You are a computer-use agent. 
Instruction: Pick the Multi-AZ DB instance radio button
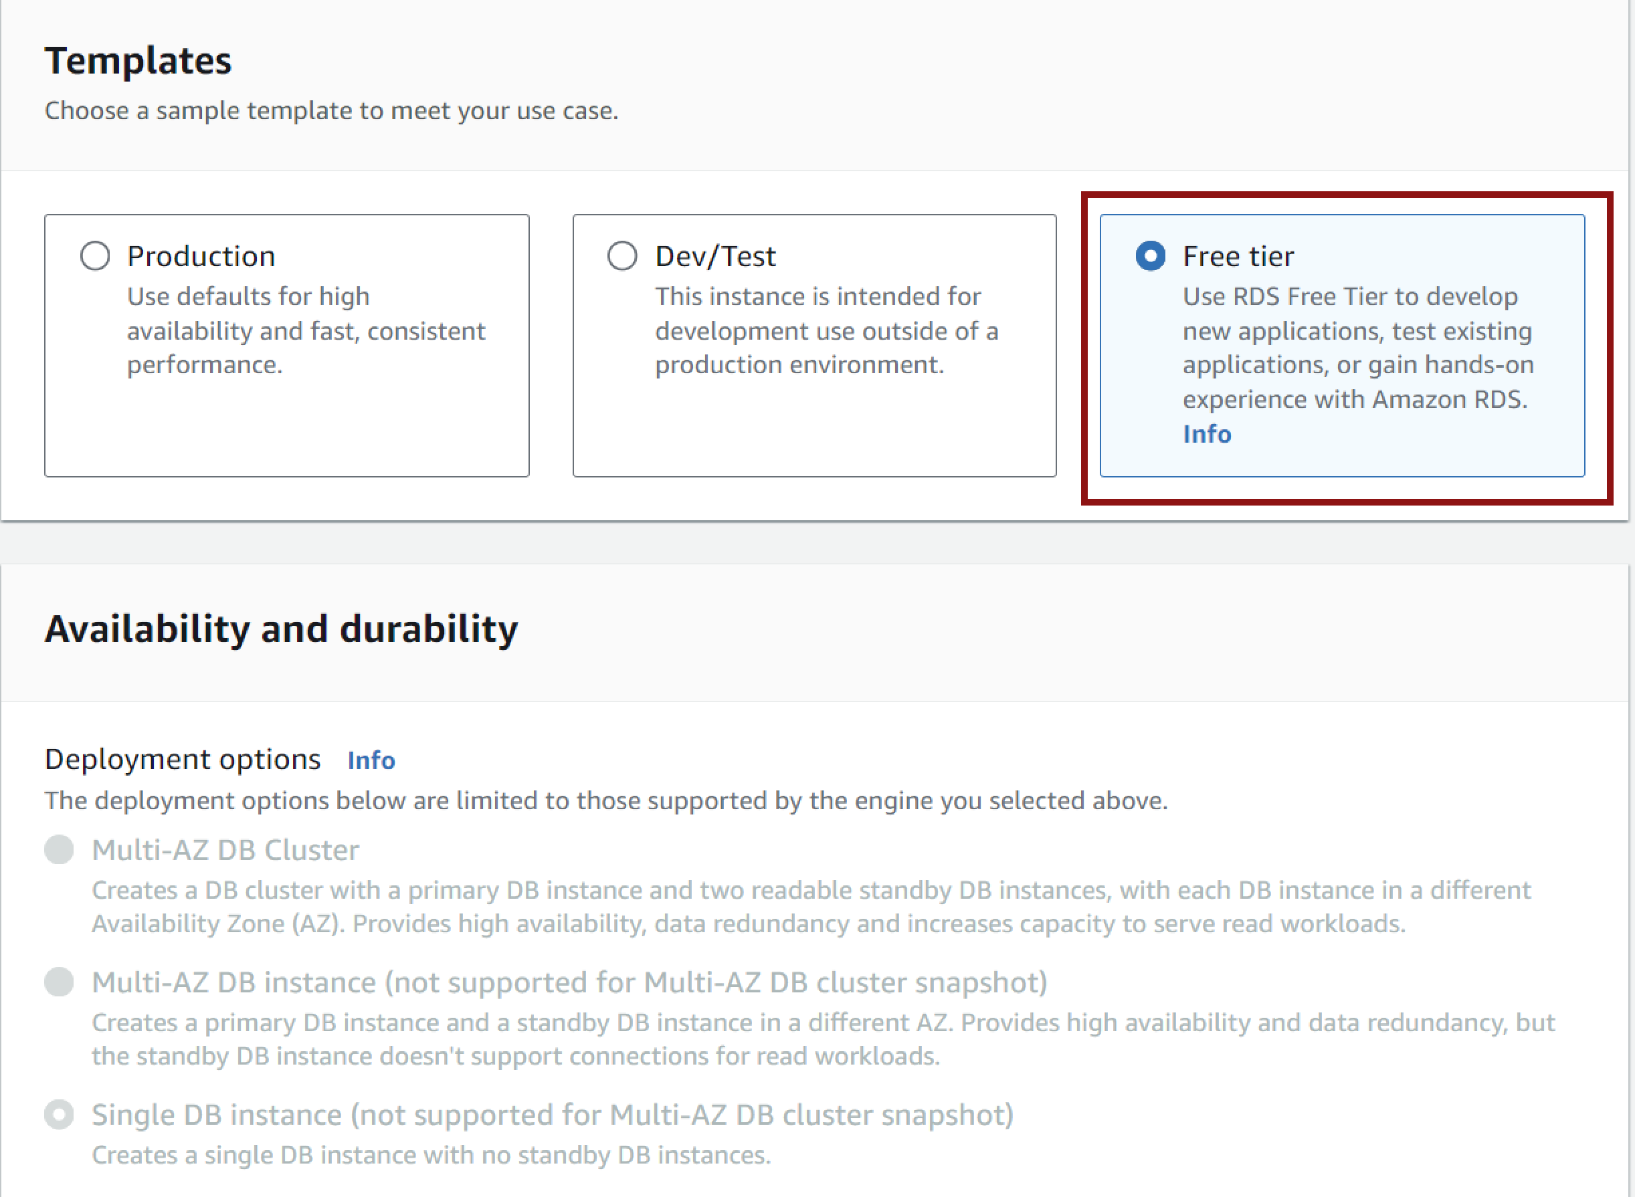click(60, 982)
